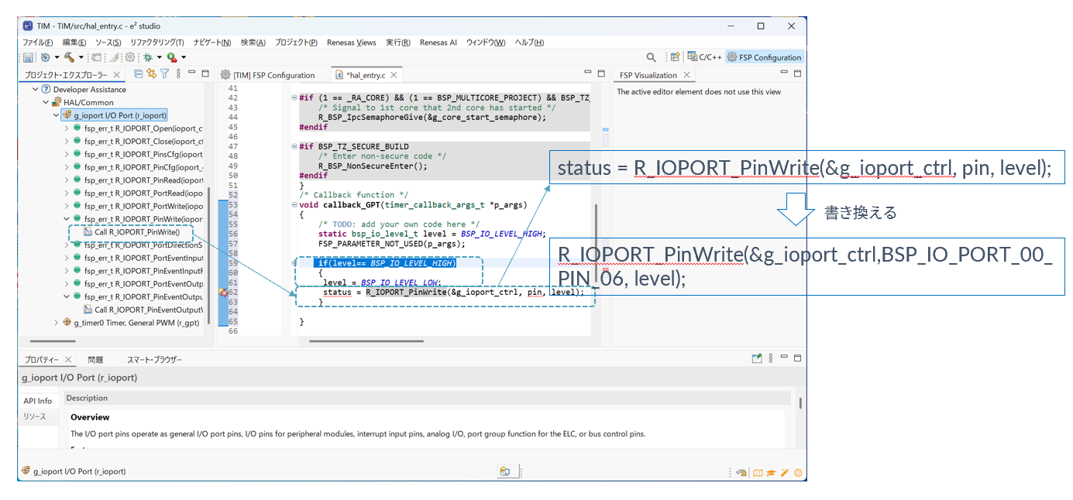Maximize the Properties panel
Image resolution: width=1073 pixels, height=500 pixels.
[x=797, y=358]
